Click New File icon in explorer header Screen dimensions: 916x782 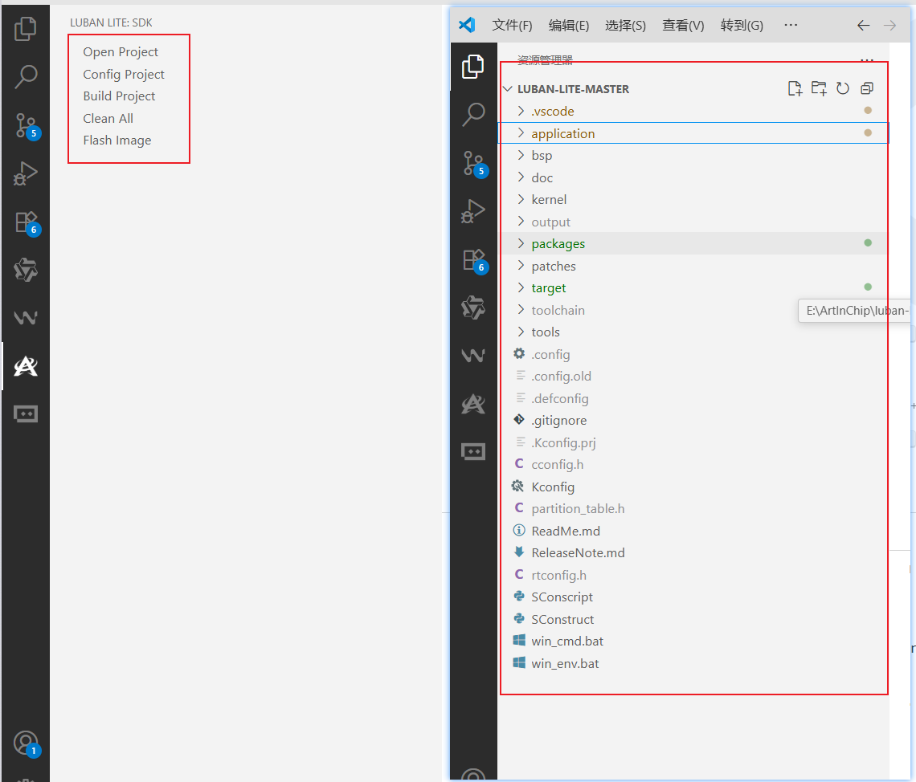pos(795,88)
